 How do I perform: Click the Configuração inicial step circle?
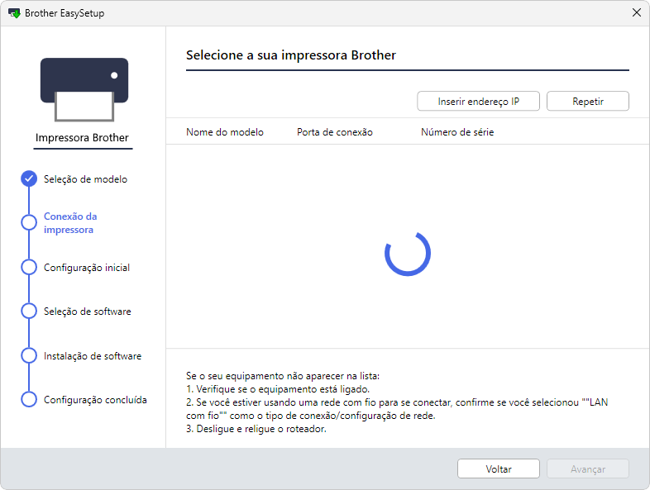click(29, 267)
